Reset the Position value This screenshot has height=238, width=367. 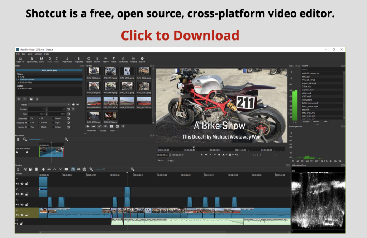[x=68, y=109]
